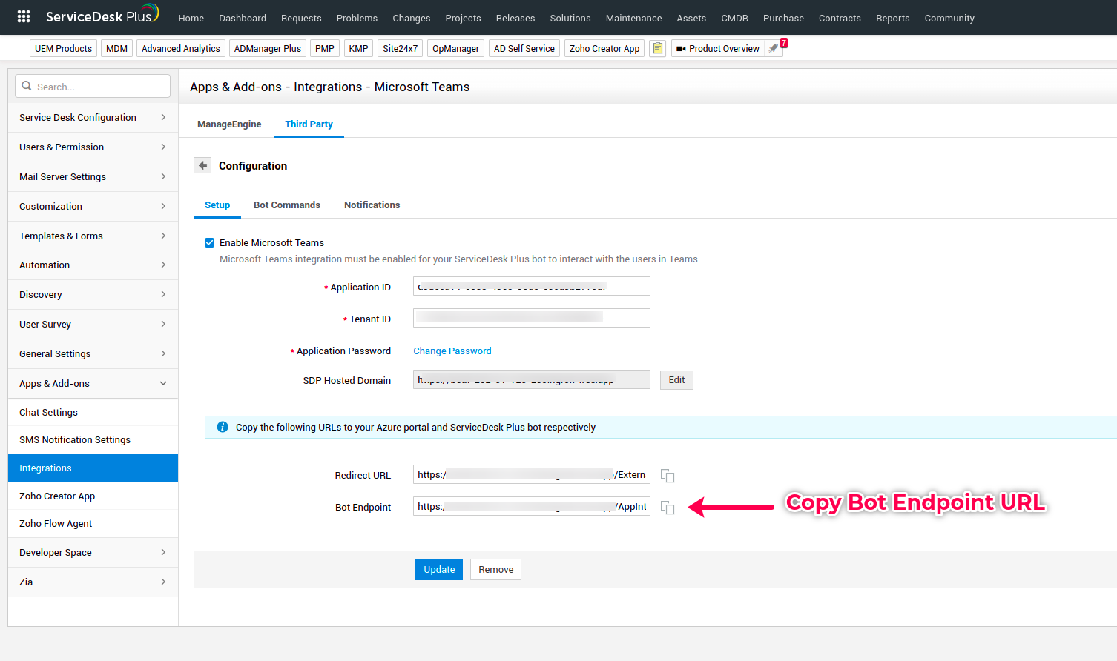Open the apps grid launcher icon

pos(24,16)
